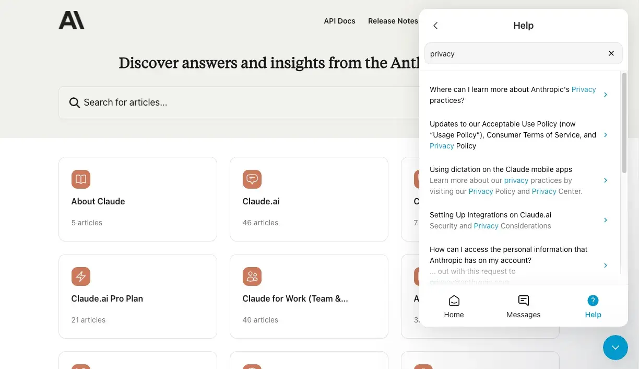This screenshot has width=639, height=369.
Task: Clear the privacy search with the X
Action: 611,53
